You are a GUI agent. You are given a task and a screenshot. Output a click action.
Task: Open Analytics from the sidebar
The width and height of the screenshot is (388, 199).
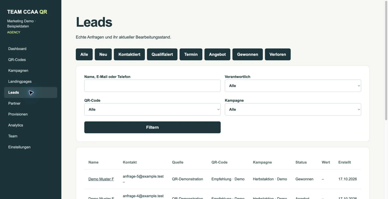pyautogui.click(x=31, y=125)
